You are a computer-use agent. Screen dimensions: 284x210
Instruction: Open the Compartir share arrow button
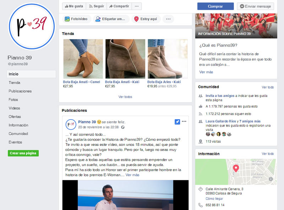coord(119,6)
